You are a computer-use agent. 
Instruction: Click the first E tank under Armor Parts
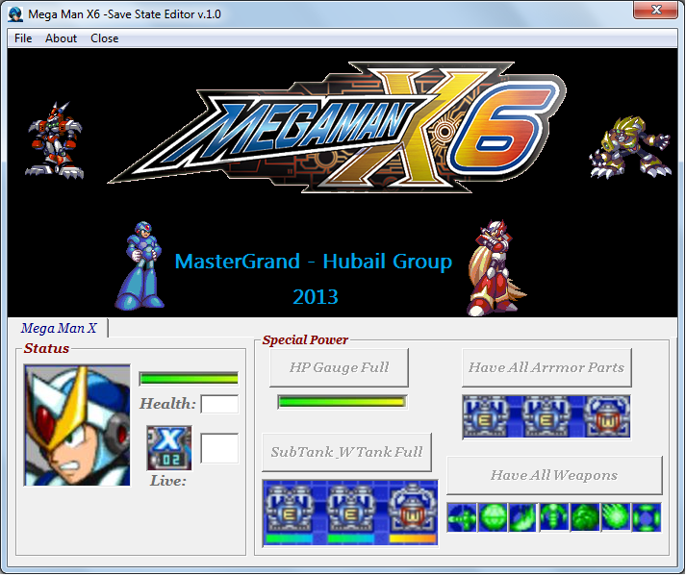click(486, 416)
